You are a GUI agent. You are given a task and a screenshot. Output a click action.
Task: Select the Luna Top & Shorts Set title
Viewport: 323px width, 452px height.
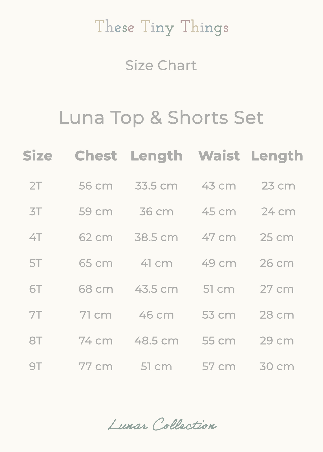coord(161,118)
